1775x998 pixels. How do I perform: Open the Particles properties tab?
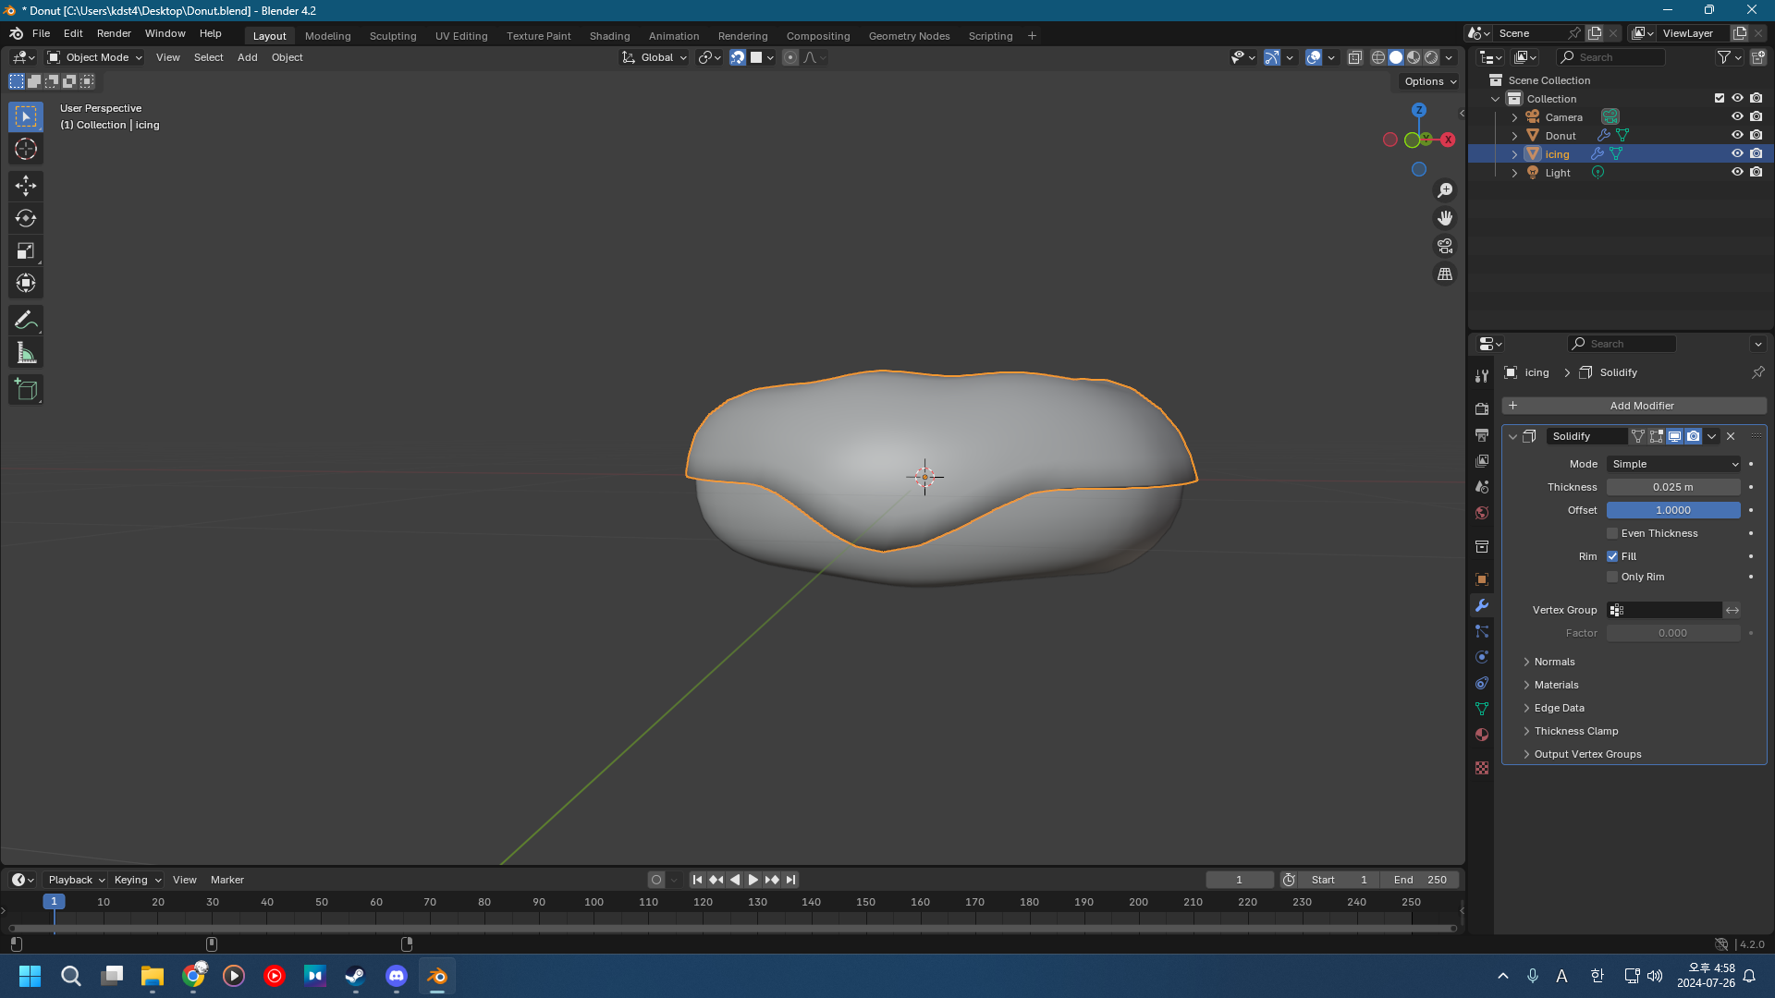pyautogui.click(x=1482, y=631)
